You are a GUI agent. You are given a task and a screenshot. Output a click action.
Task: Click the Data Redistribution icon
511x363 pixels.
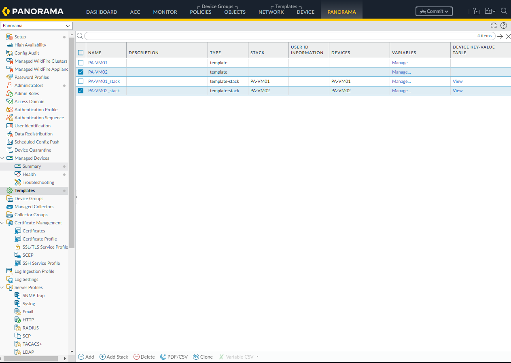(x=10, y=134)
